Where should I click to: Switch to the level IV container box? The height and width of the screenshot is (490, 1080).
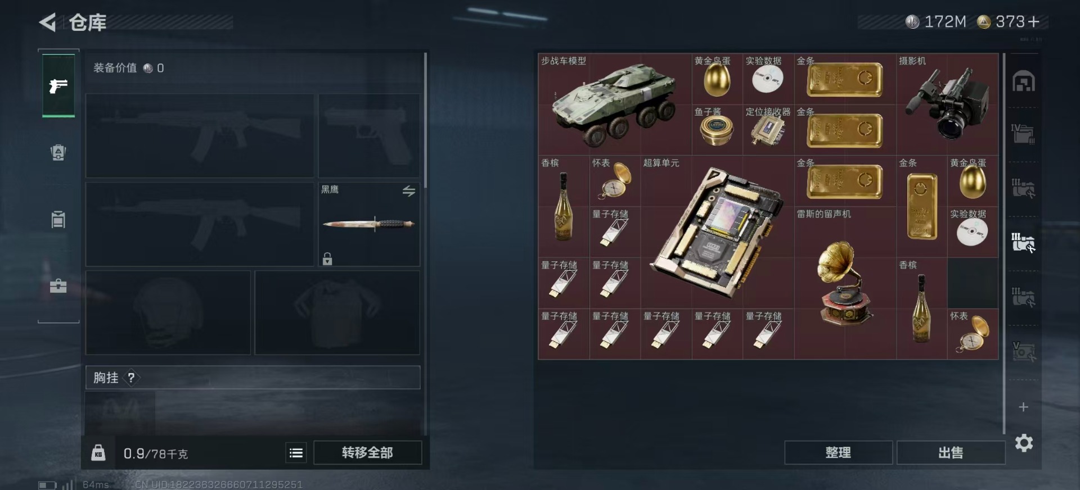click(x=1023, y=134)
